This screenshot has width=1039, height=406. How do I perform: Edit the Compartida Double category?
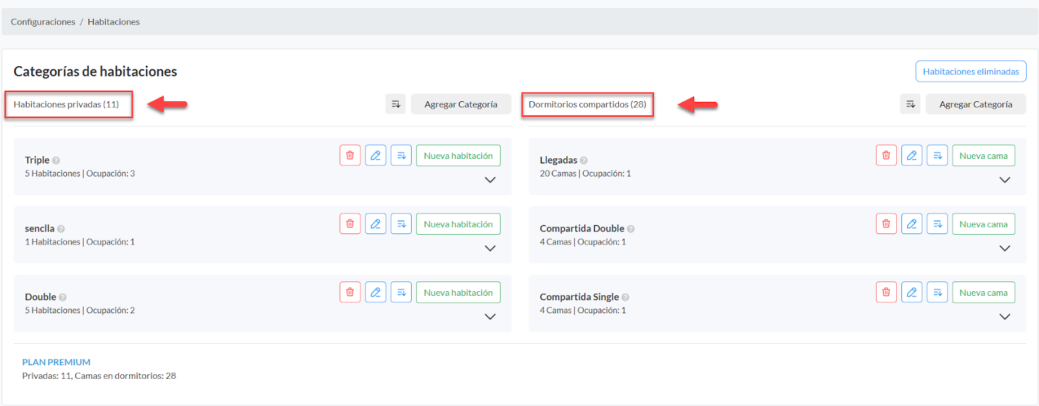click(912, 224)
